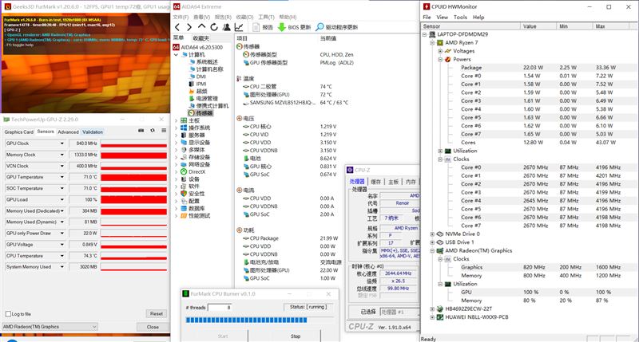Switch to Validation tab in GPU-Z
Viewport: 639px width, 342px height.
coord(93,132)
